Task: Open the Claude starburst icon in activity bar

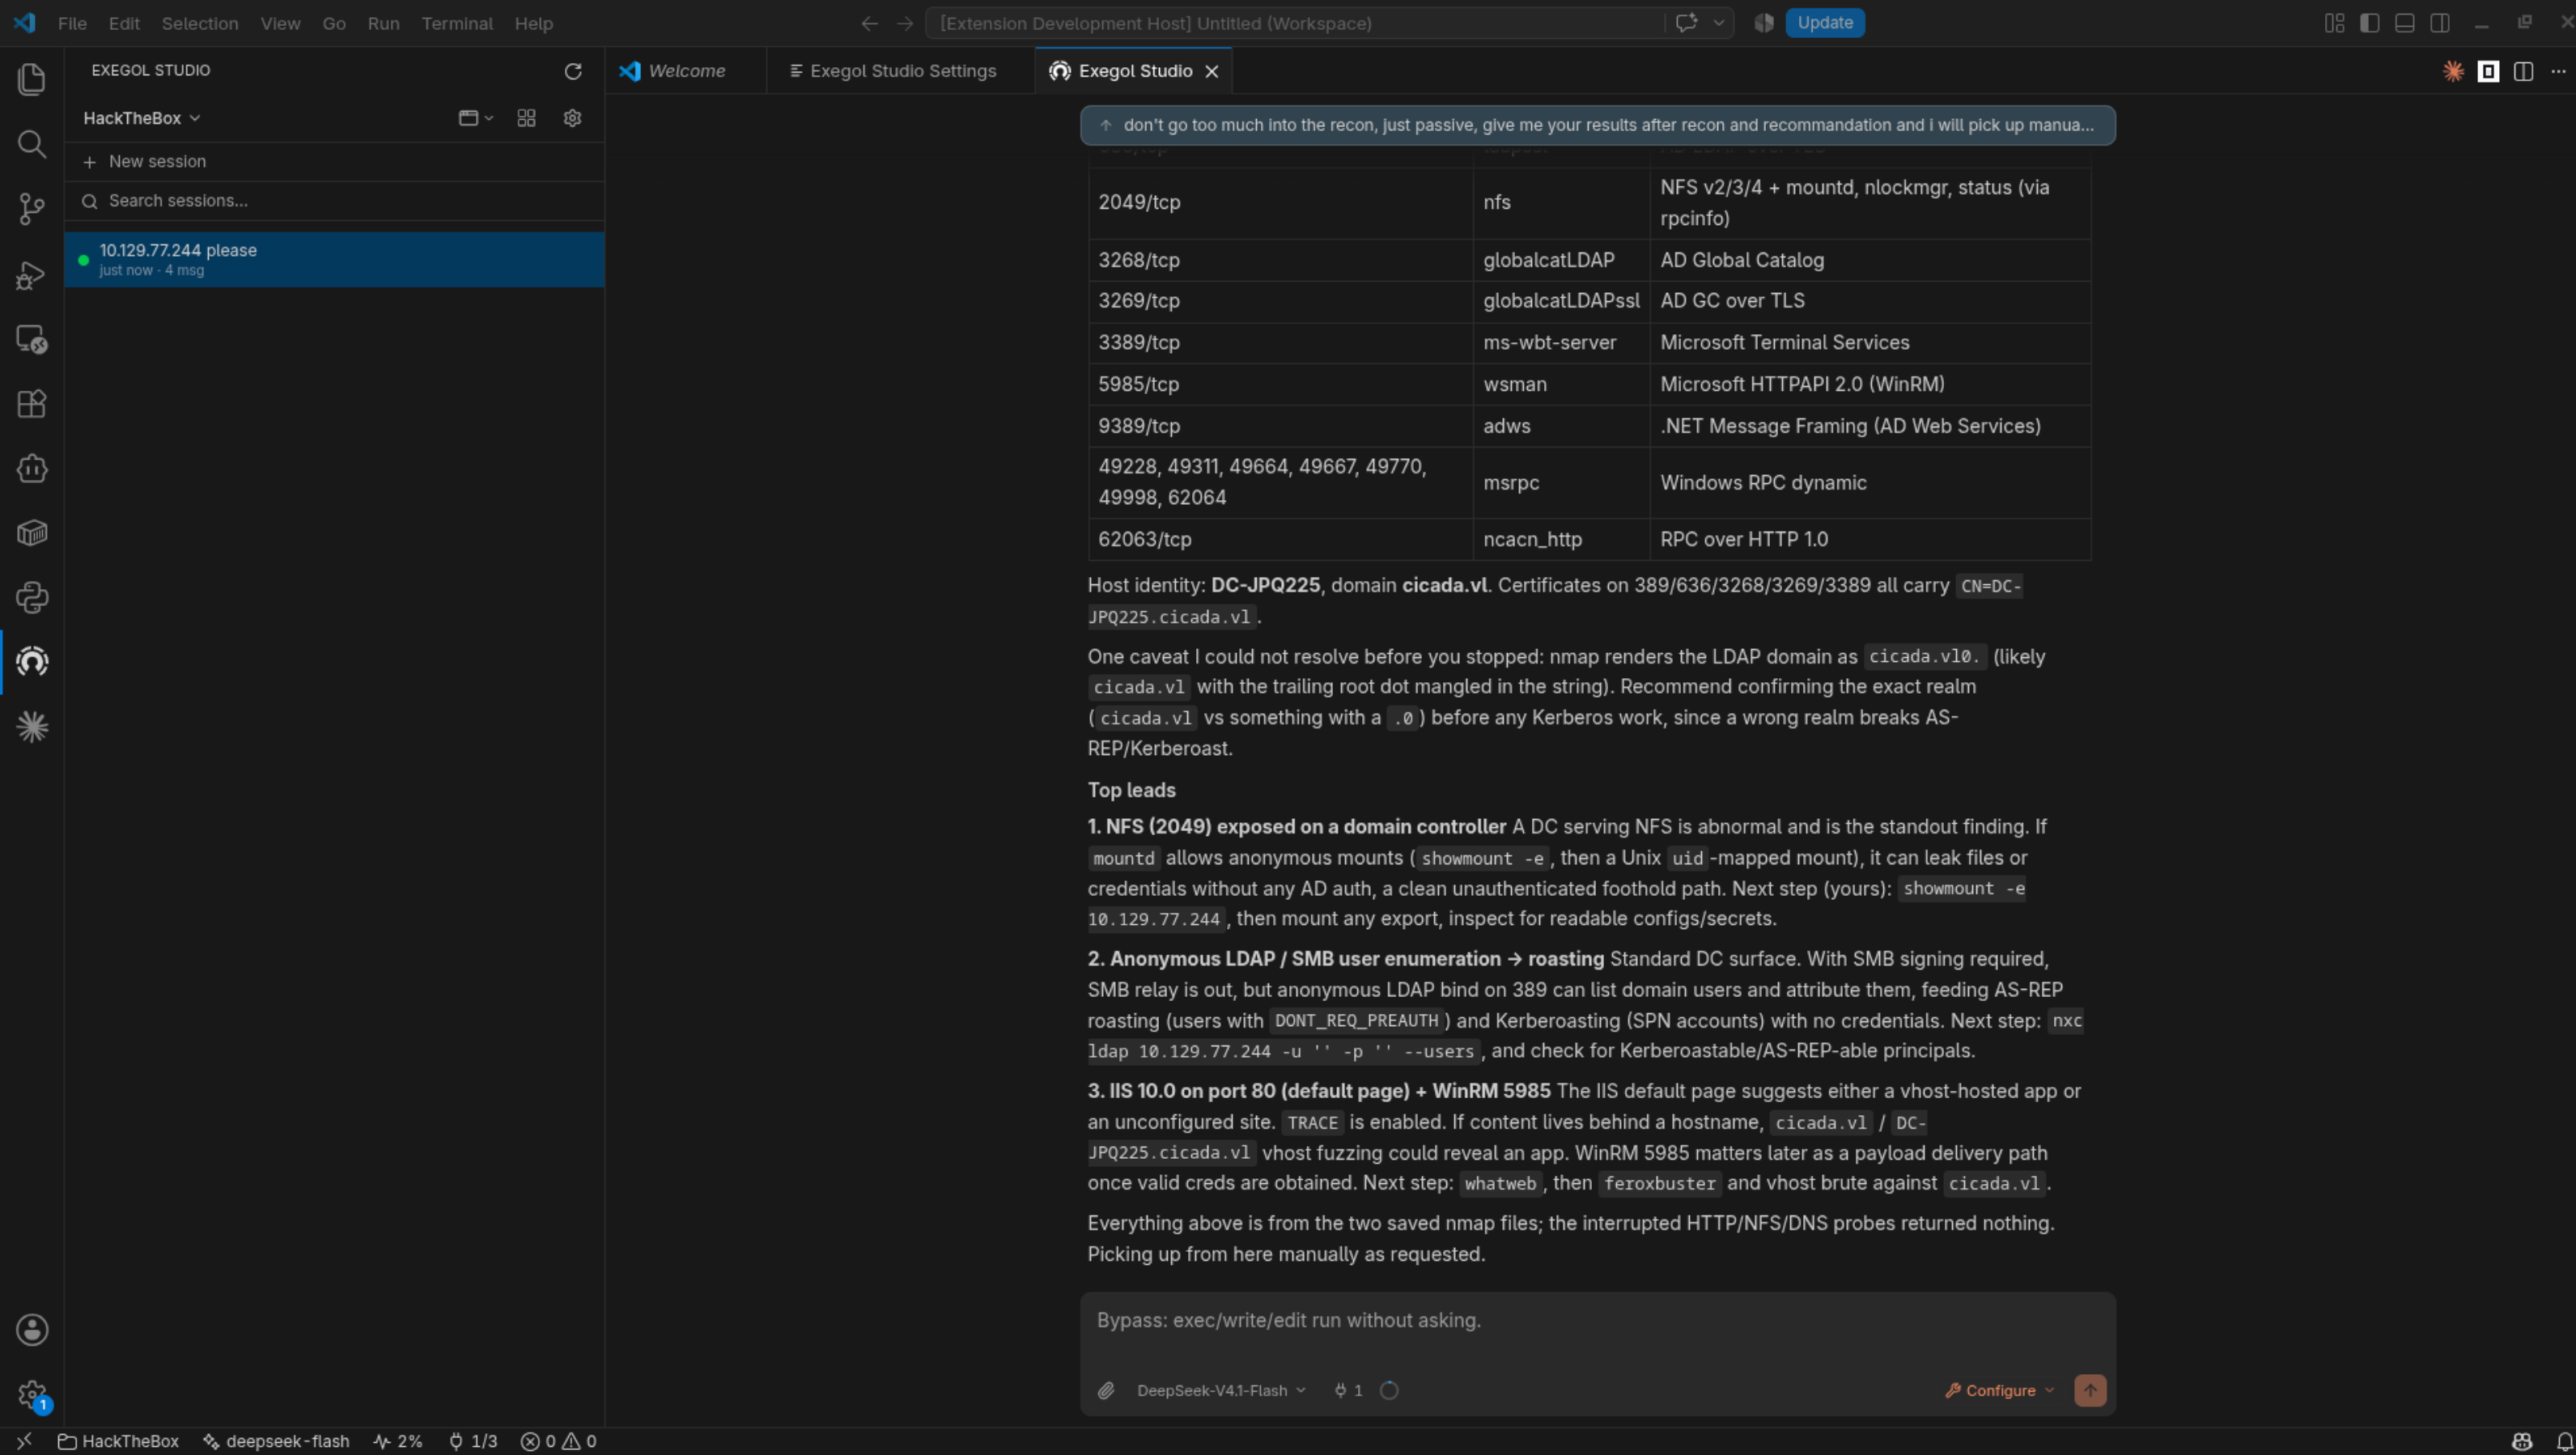Action: tap(32, 727)
